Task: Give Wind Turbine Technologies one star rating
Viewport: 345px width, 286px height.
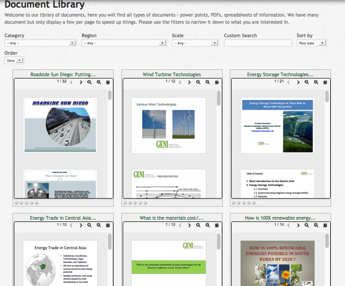Action: [x=125, y=203]
